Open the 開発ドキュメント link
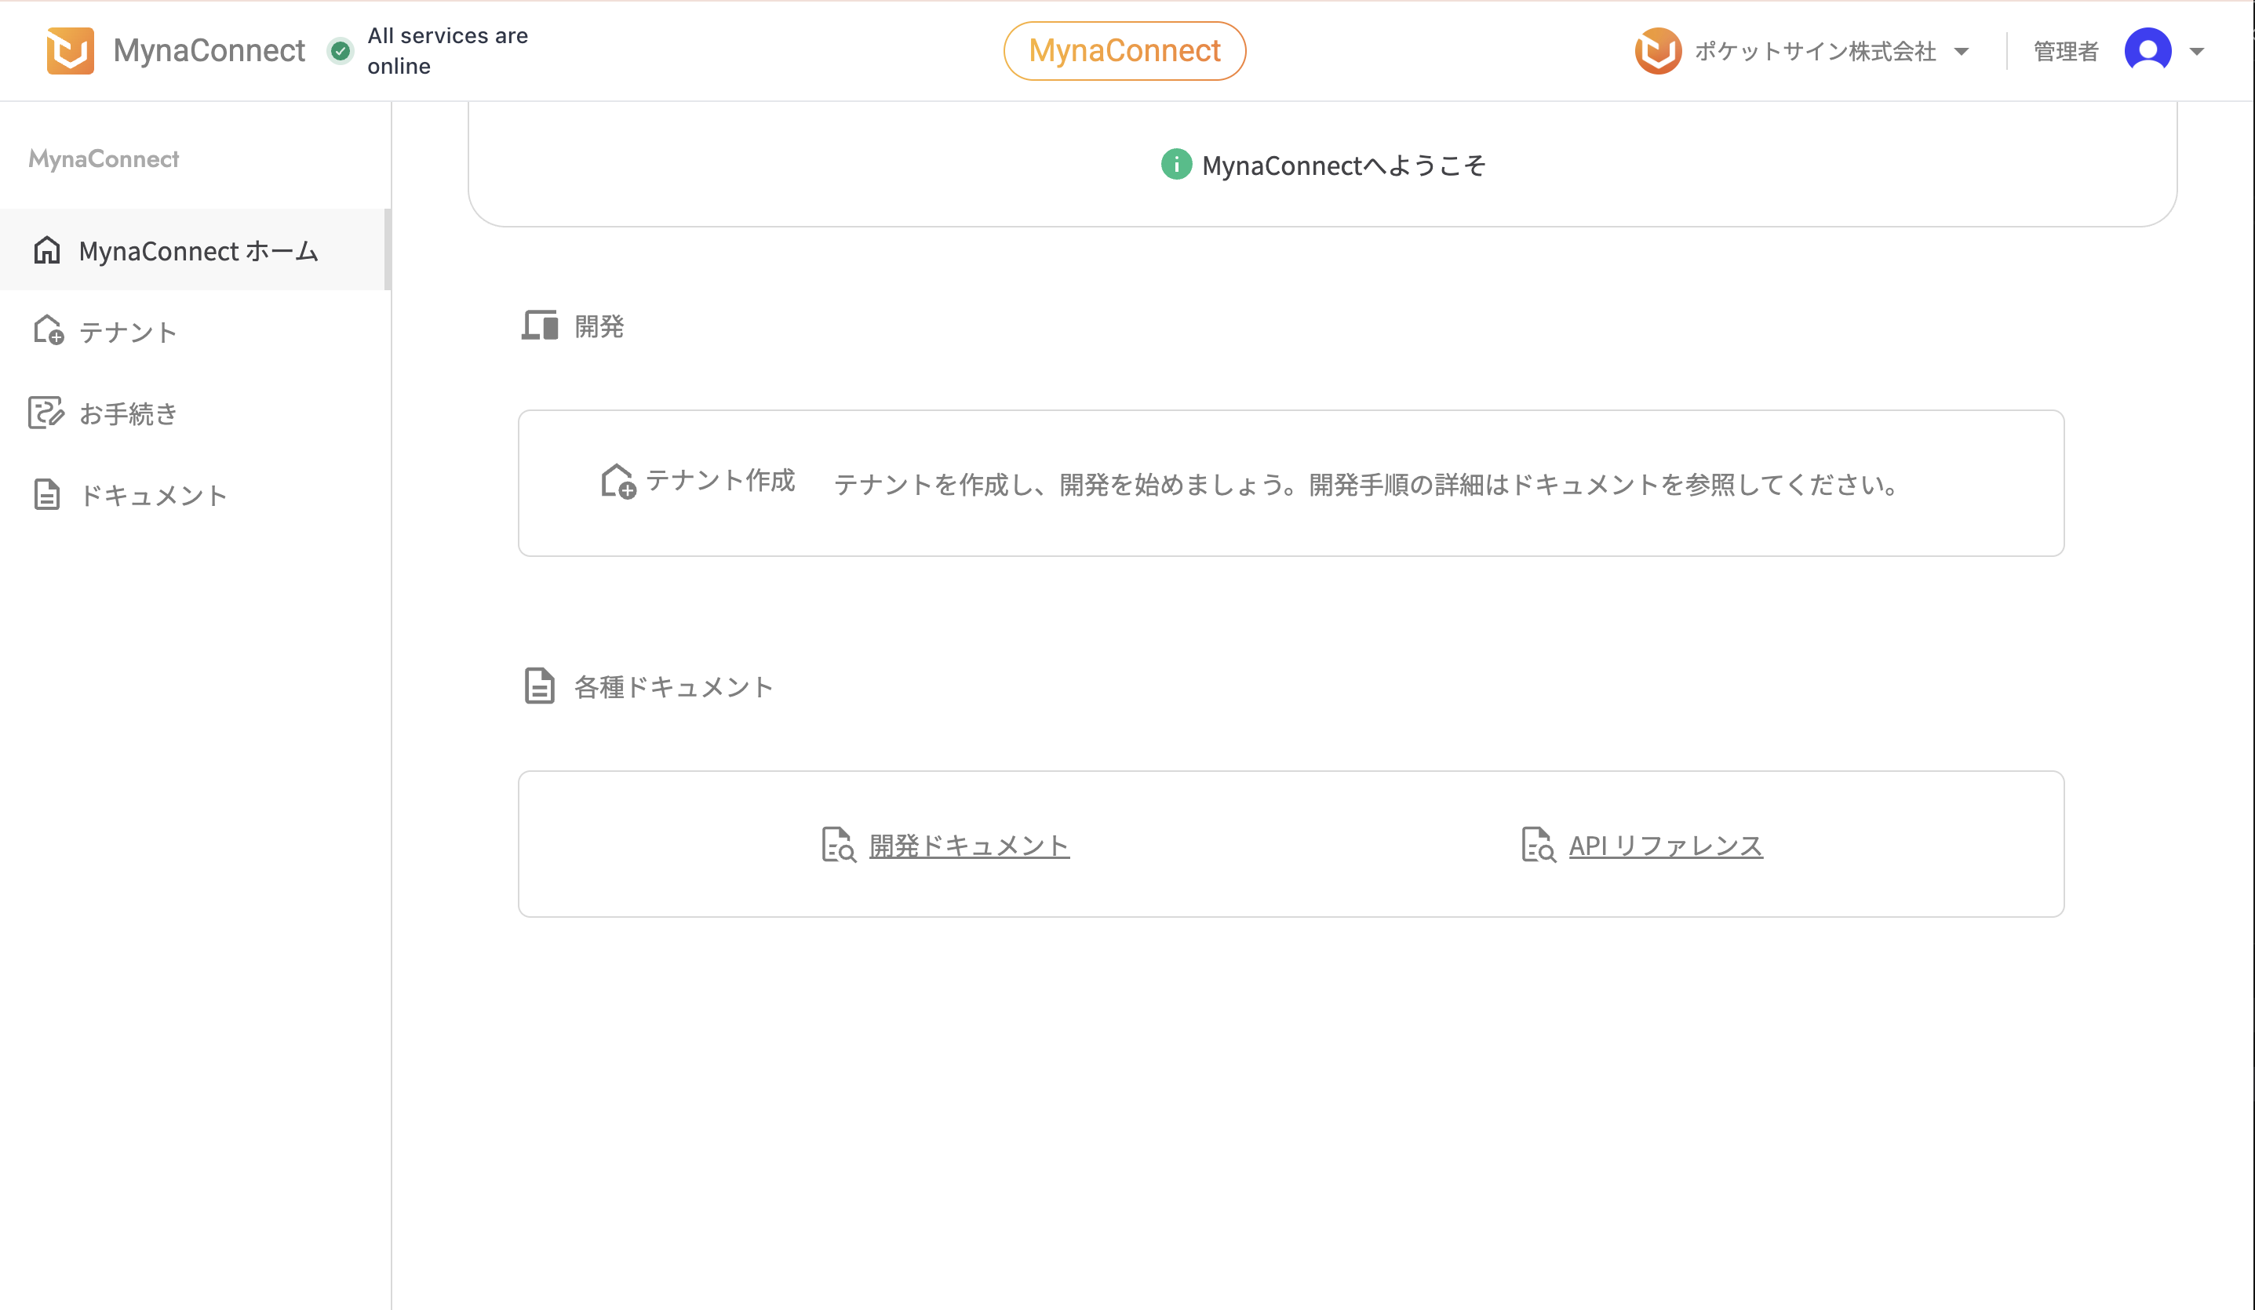Viewport: 2255px width, 1310px height. (x=969, y=845)
